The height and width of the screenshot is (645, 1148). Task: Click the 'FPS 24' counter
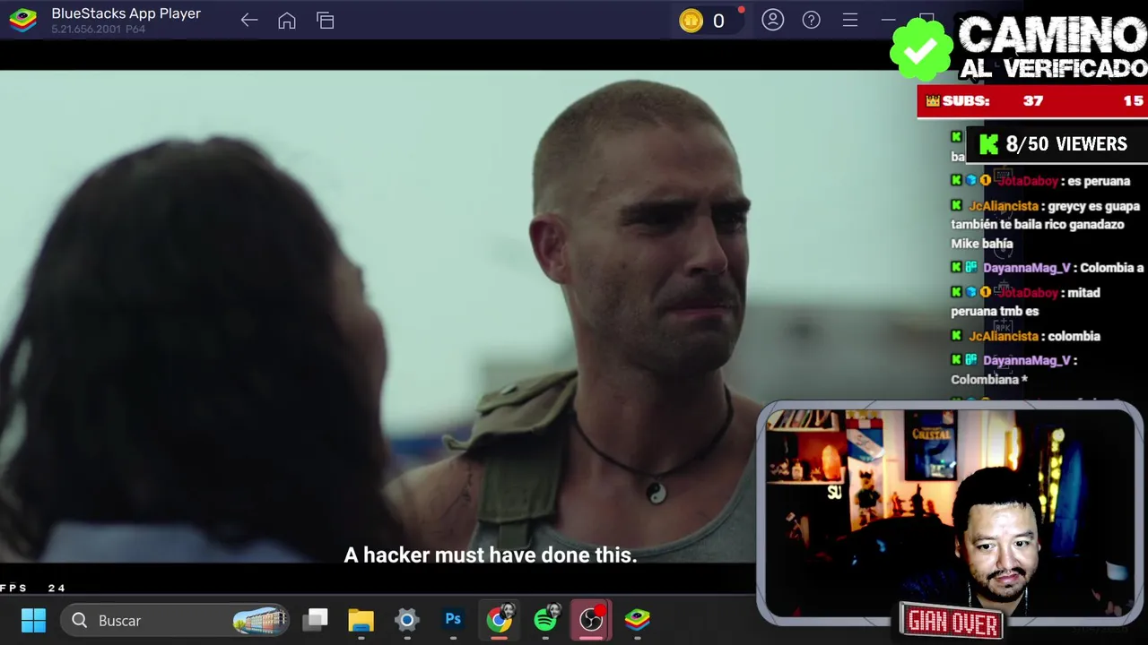coord(33,589)
